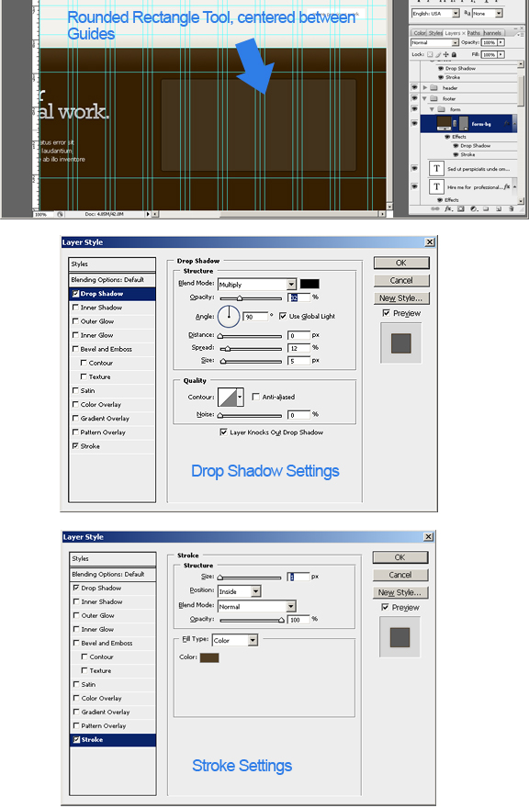529x808 pixels.
Task: Click the mask link icon on form-bg layer
Action: pyautogui.click(x=455, y=123)
